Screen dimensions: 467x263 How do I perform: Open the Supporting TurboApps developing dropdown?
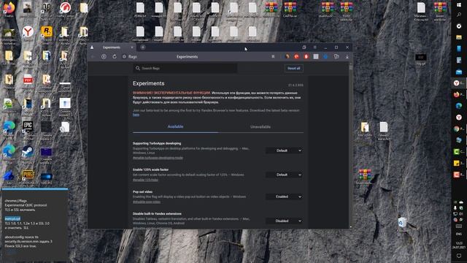(x=285, y=150)
